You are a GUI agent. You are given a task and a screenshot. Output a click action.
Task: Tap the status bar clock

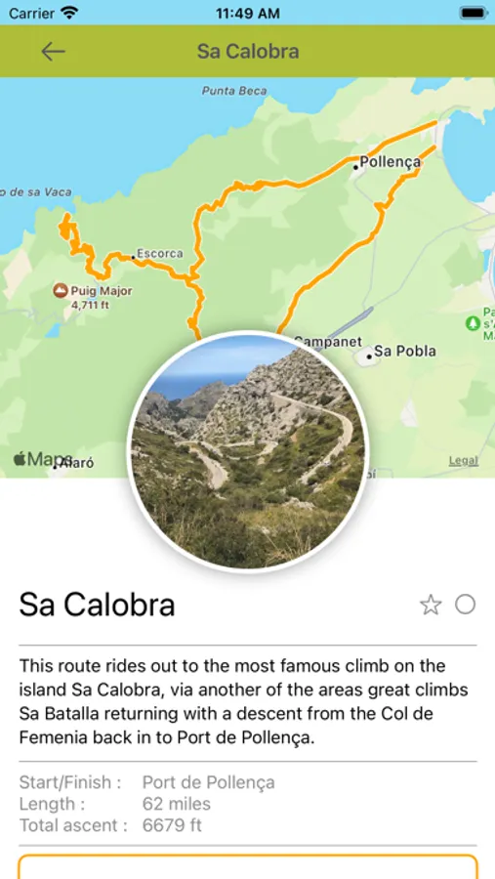click(247, 13)
